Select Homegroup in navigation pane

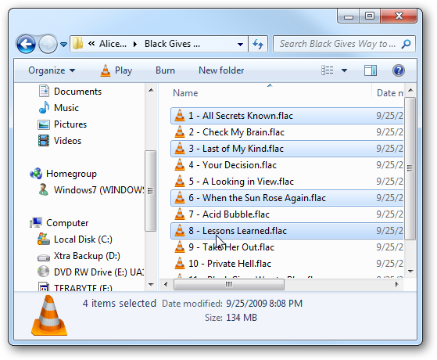pos(63,174)
